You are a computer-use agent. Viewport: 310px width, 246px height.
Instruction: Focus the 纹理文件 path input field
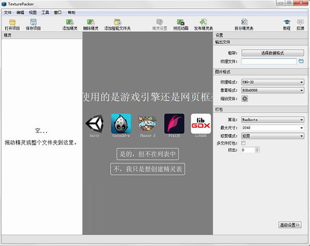click(x=269, y=61)
